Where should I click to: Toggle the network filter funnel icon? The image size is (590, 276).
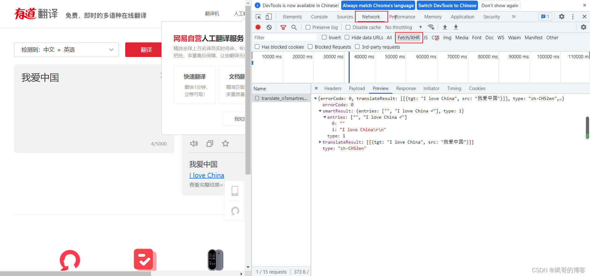coord(283,27)
